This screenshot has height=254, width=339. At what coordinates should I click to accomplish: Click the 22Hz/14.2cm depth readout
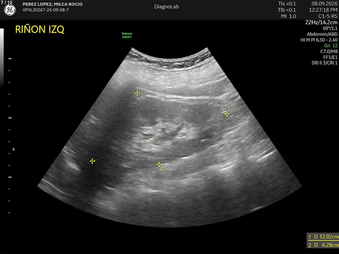(321, 22)
